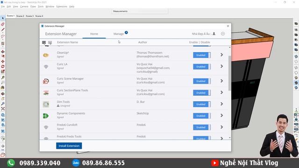Open the Tools menu

point(41,7)
